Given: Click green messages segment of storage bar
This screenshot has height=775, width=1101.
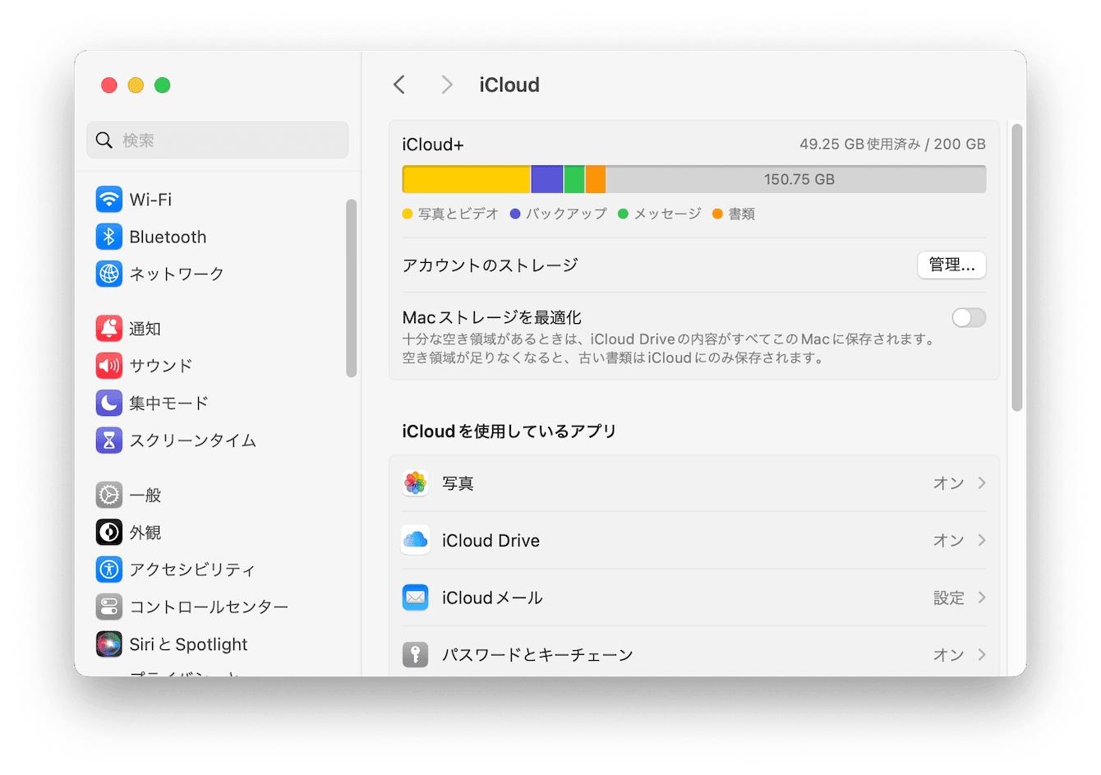Looking at the screenshot, I should click(574, 179).
